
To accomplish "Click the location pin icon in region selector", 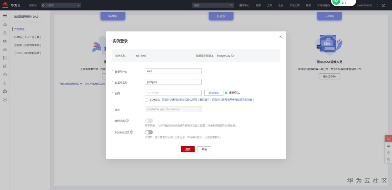I will click(43, 5).
